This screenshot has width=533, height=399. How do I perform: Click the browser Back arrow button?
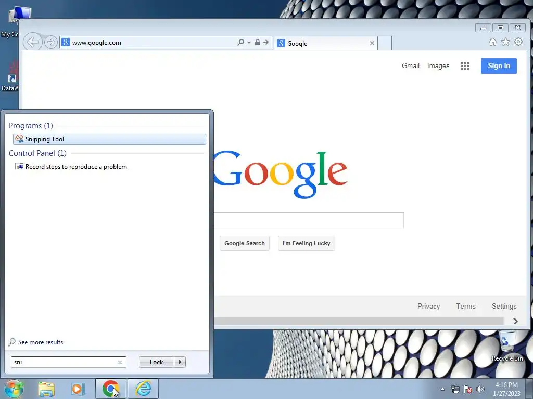pos(33,42)
